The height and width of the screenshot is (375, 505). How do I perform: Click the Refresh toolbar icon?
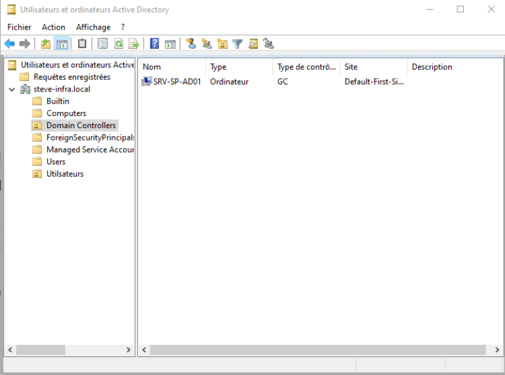click(119, 44)
